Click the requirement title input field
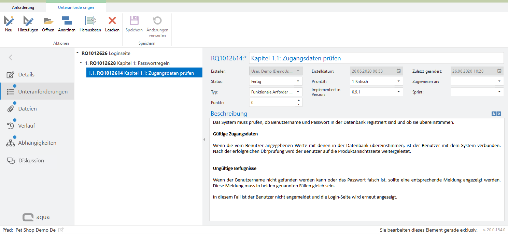This screenshot has width=508, height=234. coord(376,58)
